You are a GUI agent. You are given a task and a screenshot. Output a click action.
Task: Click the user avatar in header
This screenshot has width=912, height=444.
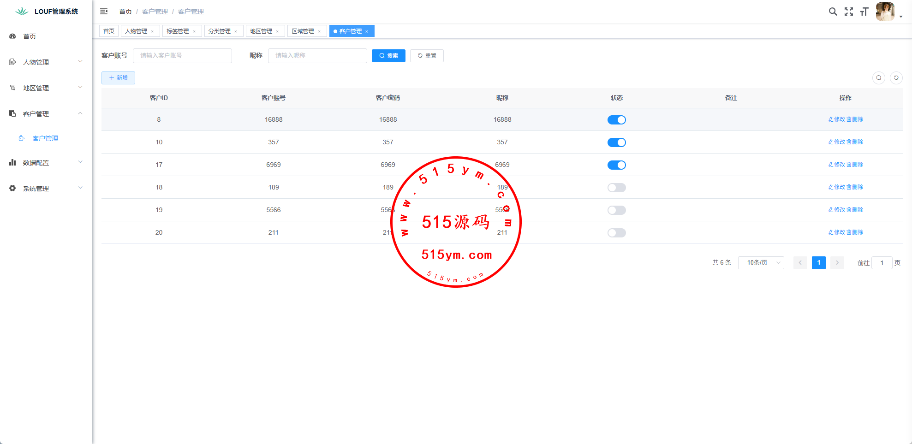tap(885, 12)
